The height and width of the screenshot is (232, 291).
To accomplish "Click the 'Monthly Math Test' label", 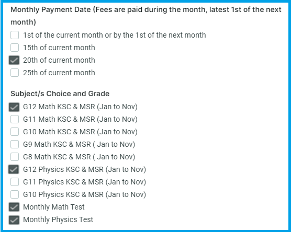I will tap(54, 207).
